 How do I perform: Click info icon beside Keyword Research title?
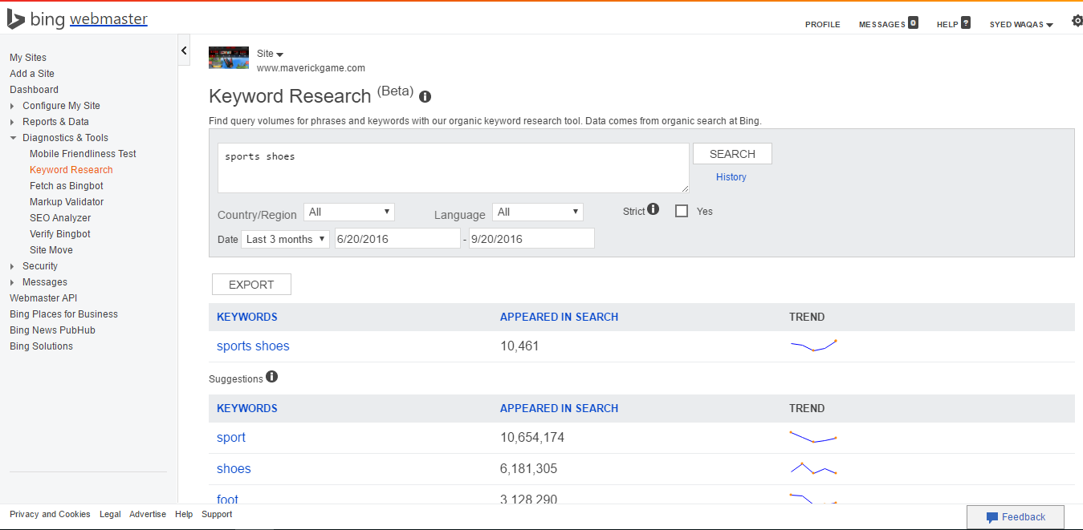coord(425,97)
